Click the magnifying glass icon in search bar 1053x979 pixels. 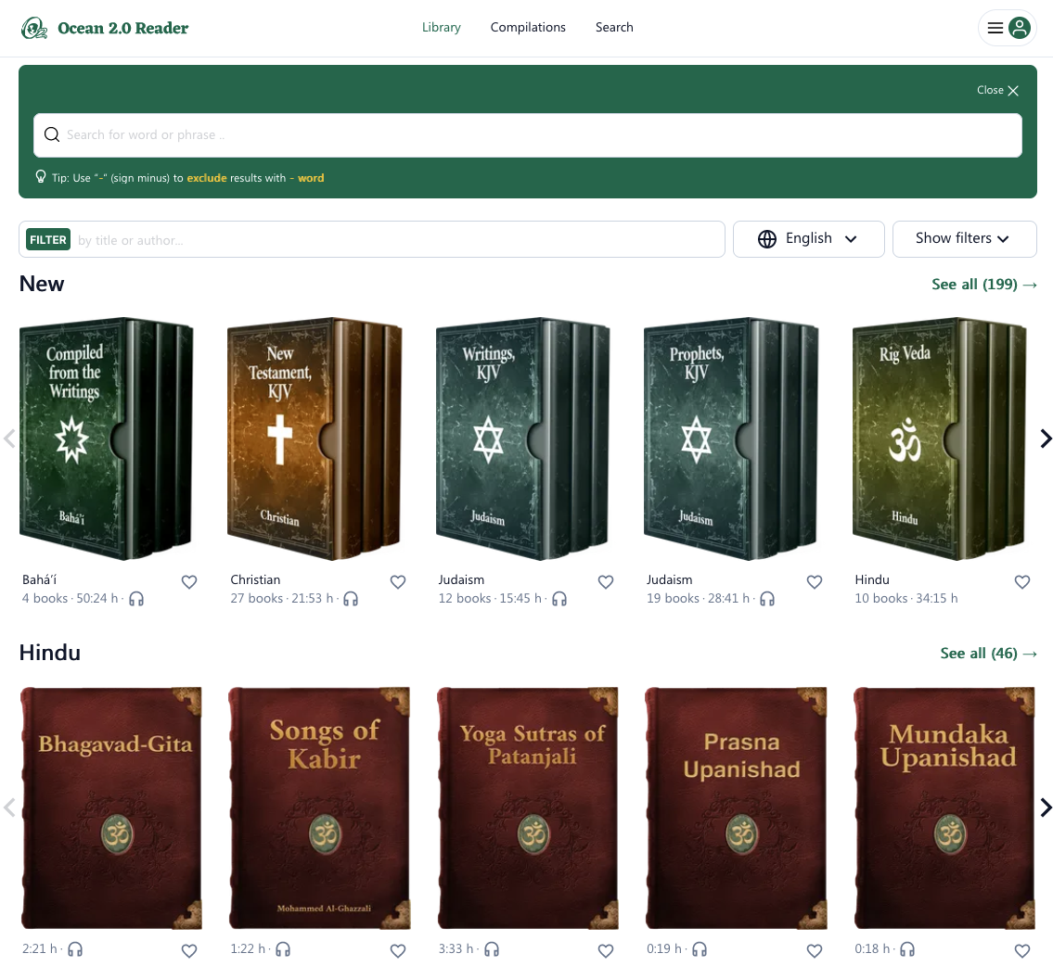point(52,134)
